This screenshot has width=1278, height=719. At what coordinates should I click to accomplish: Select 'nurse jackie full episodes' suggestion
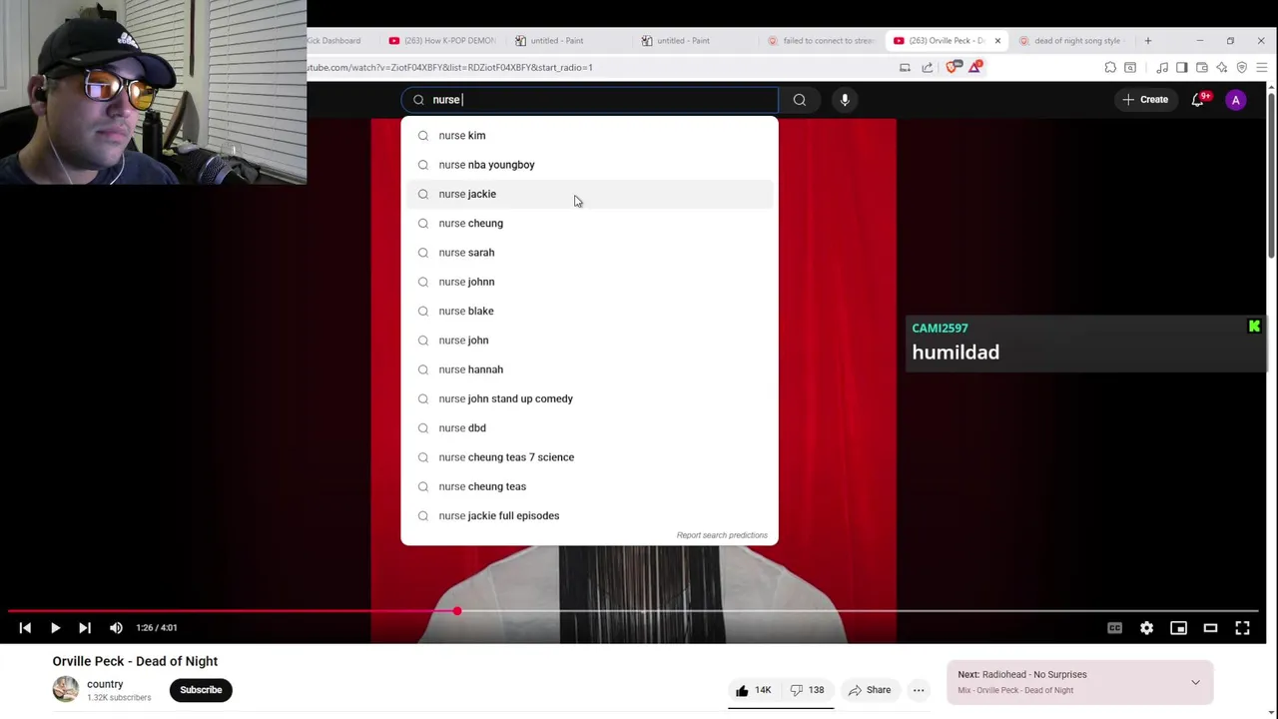pos(589,515)
